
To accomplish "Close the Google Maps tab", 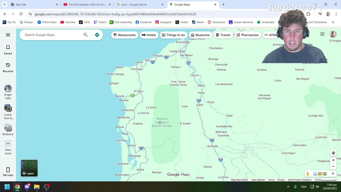I will click(215, 5).
